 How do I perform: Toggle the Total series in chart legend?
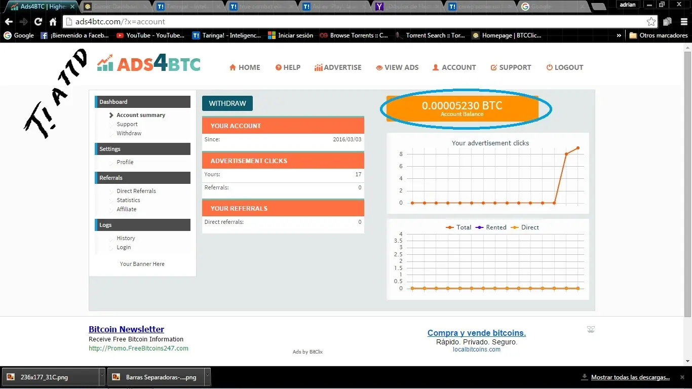458,227
